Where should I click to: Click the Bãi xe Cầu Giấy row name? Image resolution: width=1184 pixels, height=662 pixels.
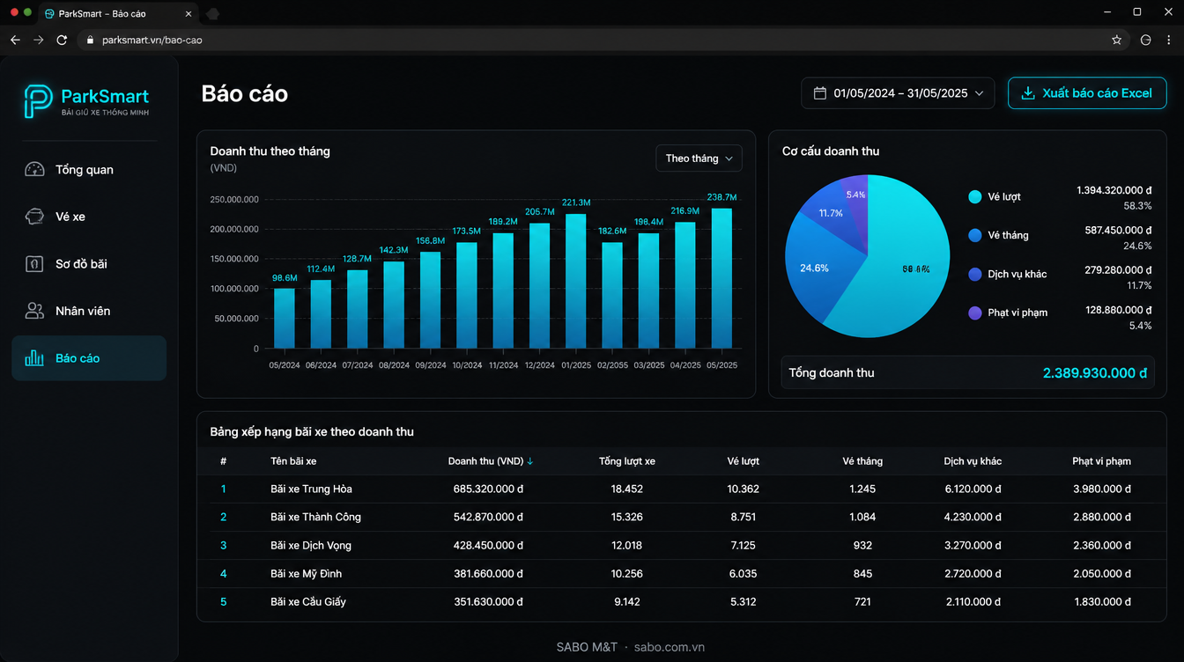308,602
